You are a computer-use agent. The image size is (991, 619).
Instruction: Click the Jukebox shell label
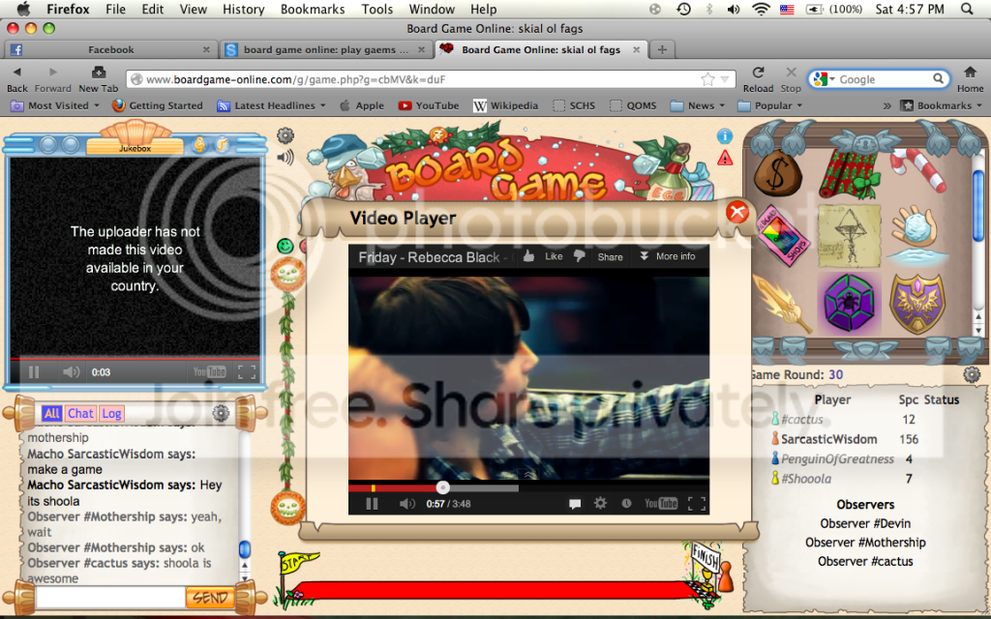(135, 148)
